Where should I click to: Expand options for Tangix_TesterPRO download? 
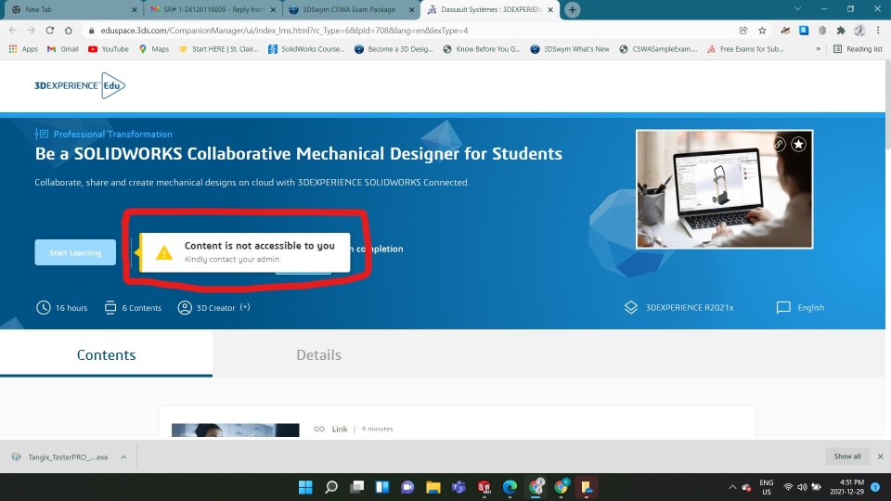(123, 456)
